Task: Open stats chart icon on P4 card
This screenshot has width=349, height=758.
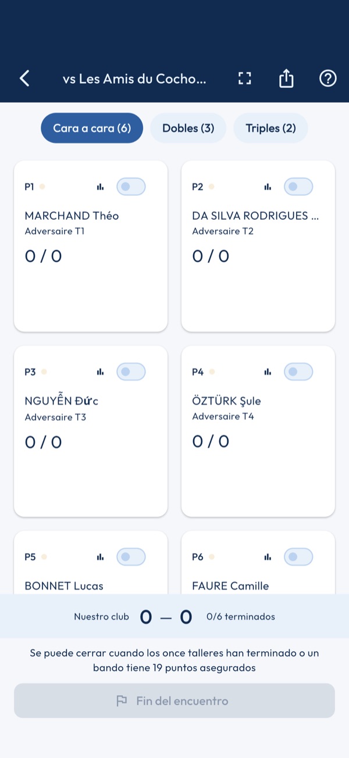Action: (x=268, y=371)
